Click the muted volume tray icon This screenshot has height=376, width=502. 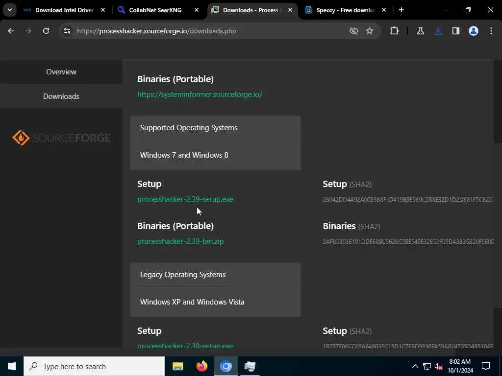point(439,366)
